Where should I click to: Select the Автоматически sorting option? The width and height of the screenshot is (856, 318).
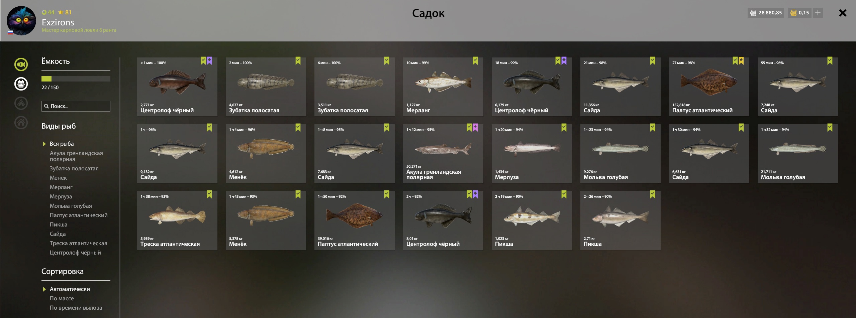point(70,289)
